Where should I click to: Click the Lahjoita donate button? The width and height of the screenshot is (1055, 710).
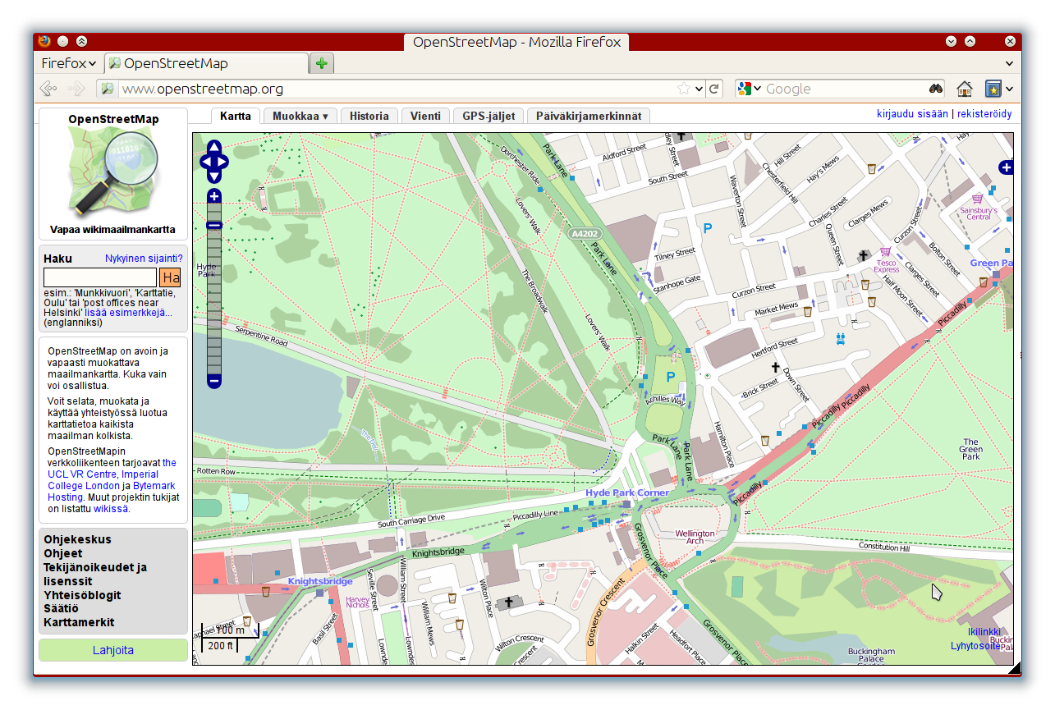tap(113, 650)
